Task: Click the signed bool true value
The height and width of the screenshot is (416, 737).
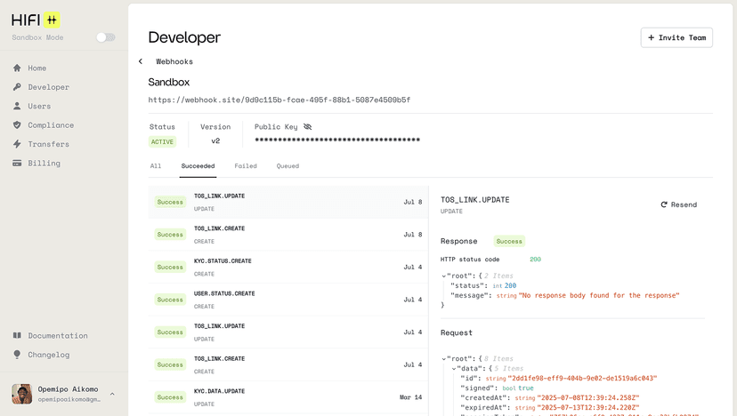Action: (x=525, y=388)
